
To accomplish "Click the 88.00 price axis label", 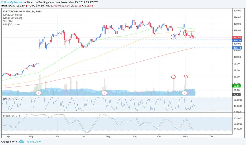I will (237, 77).
